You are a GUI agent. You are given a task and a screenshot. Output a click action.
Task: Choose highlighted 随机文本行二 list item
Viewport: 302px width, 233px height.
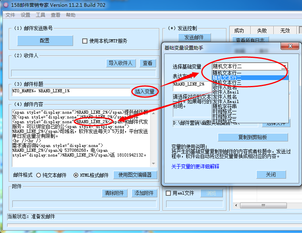250,78
